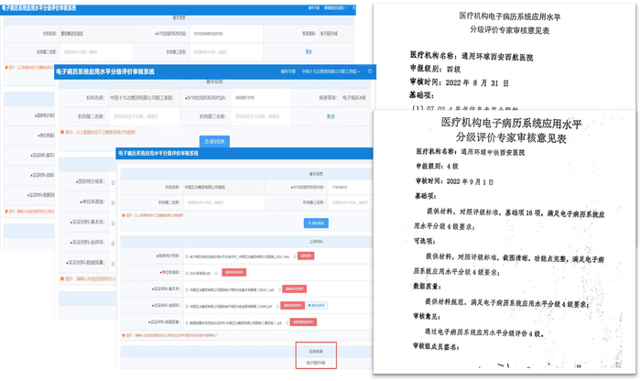Click red delete button in 单位承诺函 row
The image size is (641, 381).
234,272
